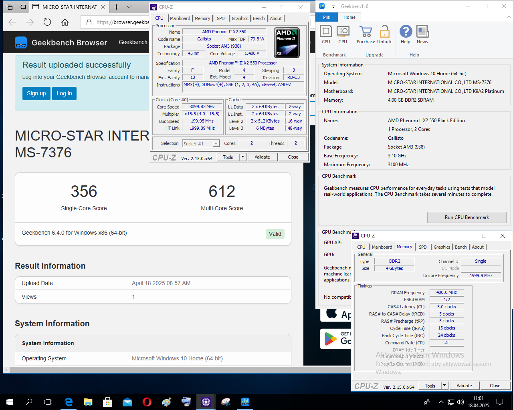The width and height of the screenshot is (513, 410).
Task: Show hidden system tray icons
Action: click(441, 402)
